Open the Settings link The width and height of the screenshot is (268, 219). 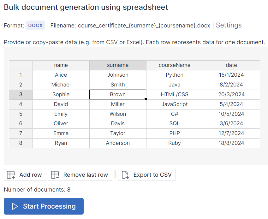click(229, 25)
